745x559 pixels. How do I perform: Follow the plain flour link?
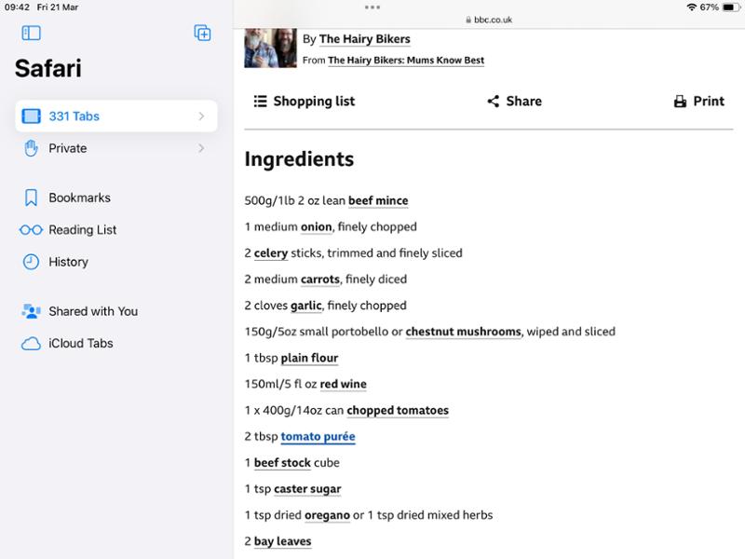click(309, 358)
